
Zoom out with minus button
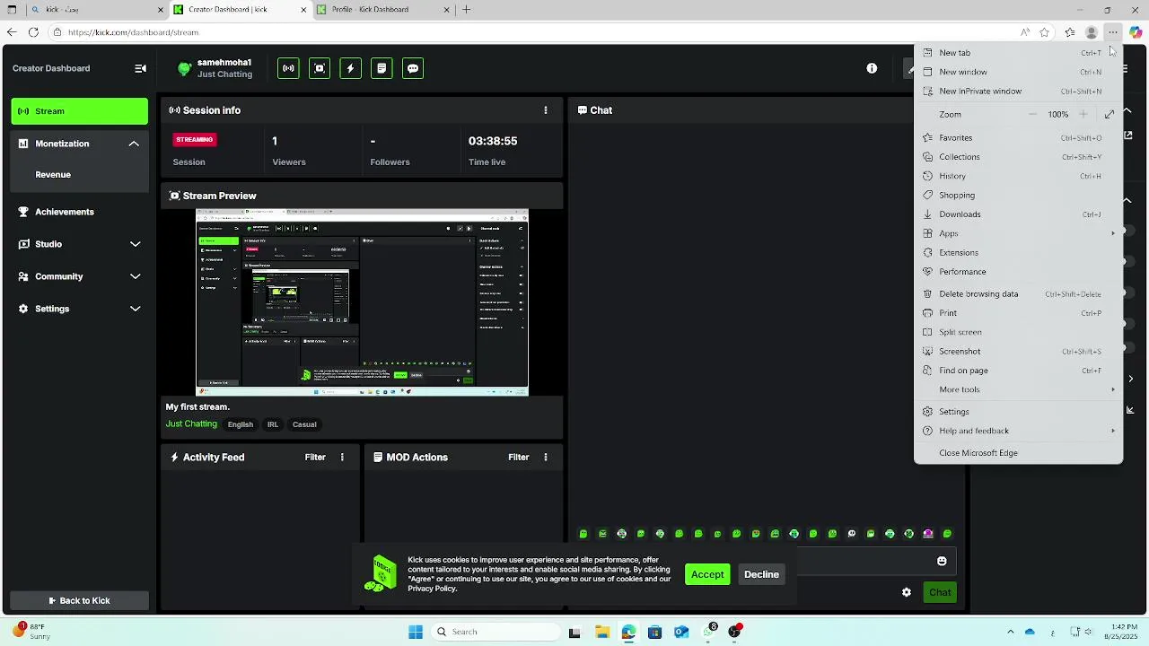coord(1032,115)
